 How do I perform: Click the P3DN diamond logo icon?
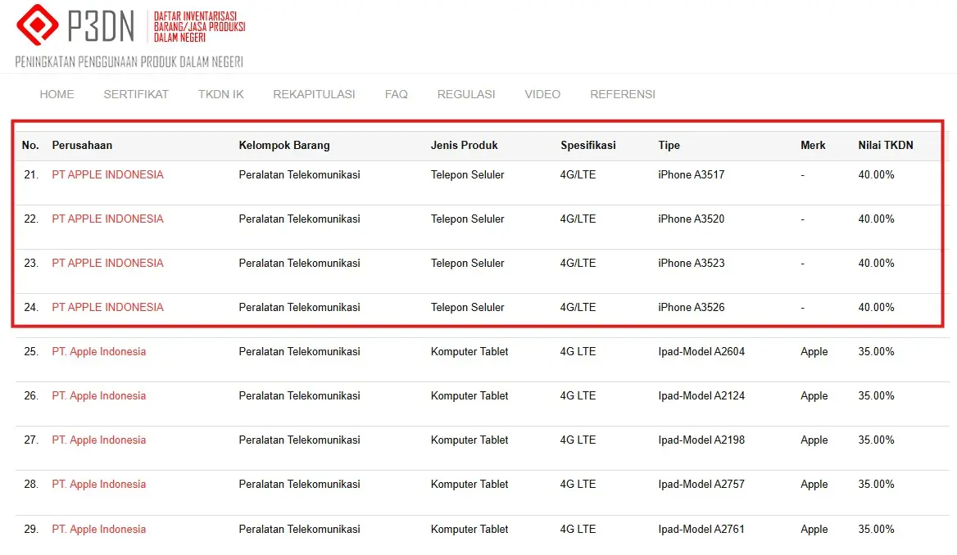[x=38, y=25]
